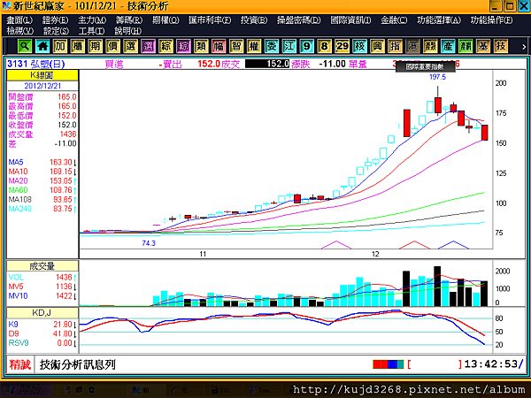531x398 pixels.
Task: Click the last red candlestick on chart
Action: pyautogui.click(x=485, y=133)
